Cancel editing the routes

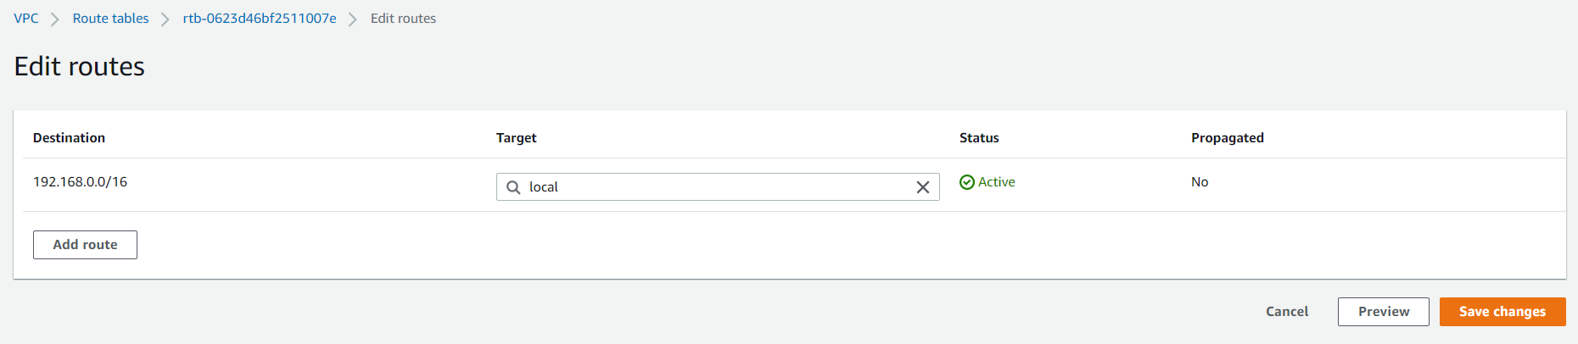[1287, 312]
